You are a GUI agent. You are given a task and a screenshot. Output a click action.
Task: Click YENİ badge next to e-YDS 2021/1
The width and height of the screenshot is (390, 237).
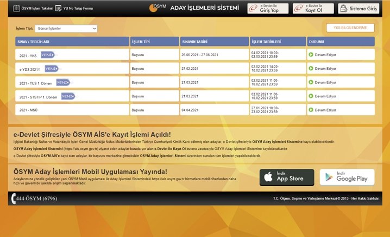[x=52, y=69]
